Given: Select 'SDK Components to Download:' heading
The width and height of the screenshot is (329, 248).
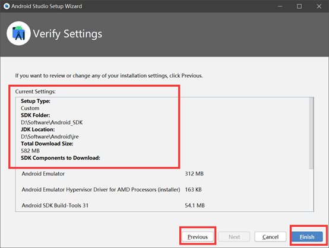Looking at the screenshot, I should [61, 158].
